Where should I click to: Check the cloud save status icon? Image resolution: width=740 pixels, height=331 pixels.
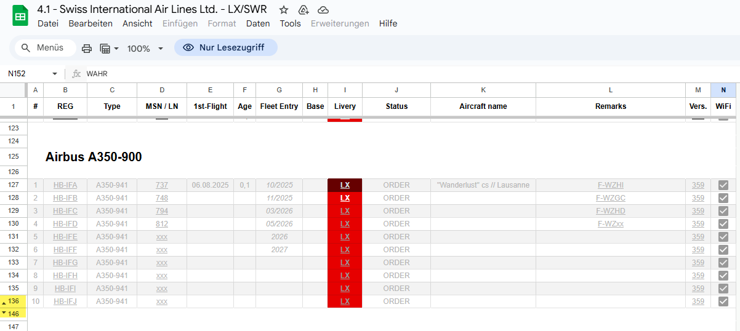pyautogui.click(x=323, y=10)
